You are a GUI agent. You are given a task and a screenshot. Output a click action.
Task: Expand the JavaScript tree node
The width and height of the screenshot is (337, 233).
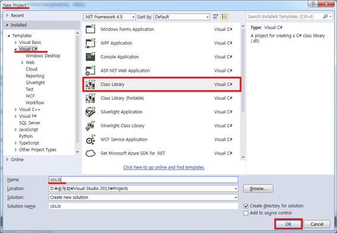pyautogui.click(x=15, y=130)
